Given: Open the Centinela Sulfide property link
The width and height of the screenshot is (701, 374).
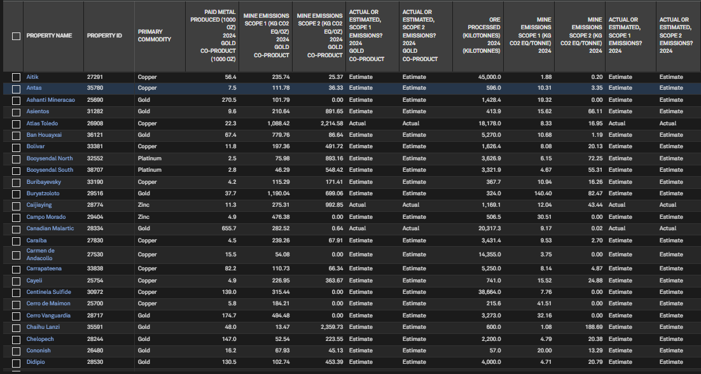Looking at the screenshot, I should 48,292.
